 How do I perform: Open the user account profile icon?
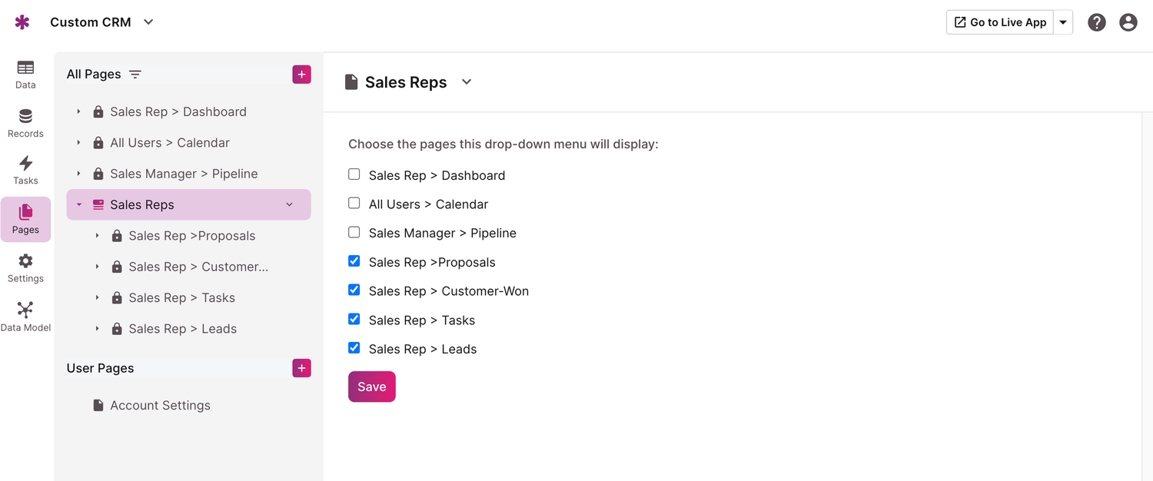coord(1128,22)
